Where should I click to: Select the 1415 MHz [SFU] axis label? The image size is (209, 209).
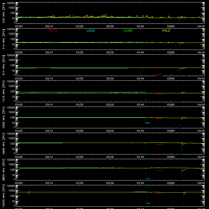coord(4,91)
